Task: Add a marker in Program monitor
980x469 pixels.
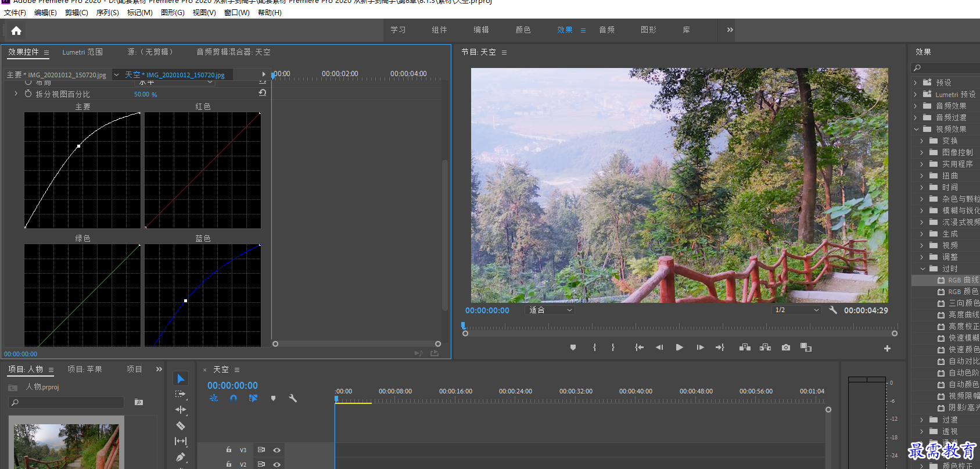Action: 573,348
